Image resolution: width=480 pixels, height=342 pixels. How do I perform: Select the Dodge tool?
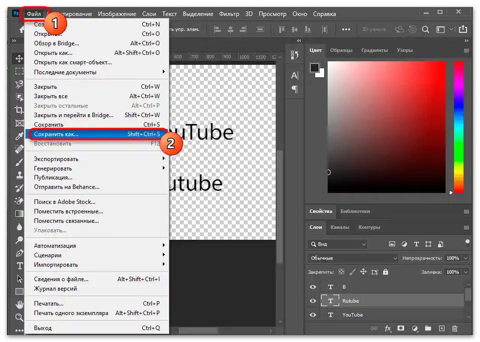pyautogui.click(x=19, y=240)
